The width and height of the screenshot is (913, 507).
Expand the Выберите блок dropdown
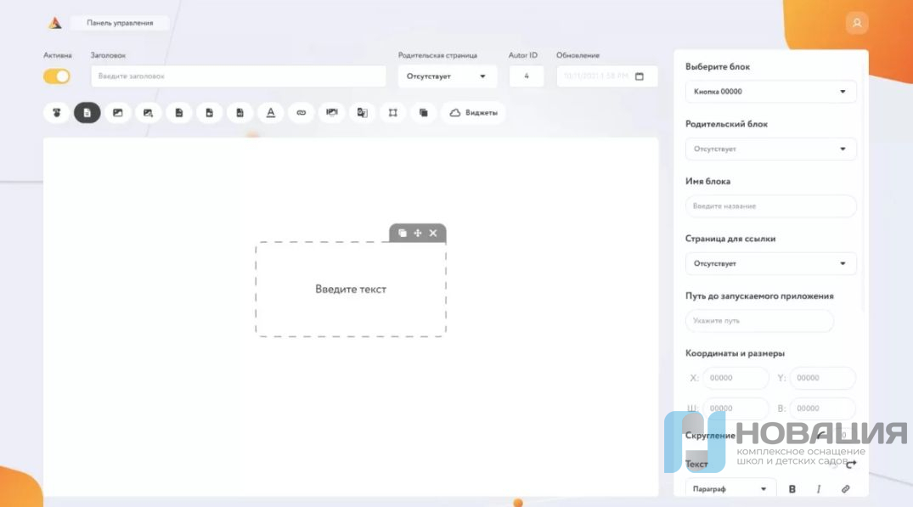point(770,92)
